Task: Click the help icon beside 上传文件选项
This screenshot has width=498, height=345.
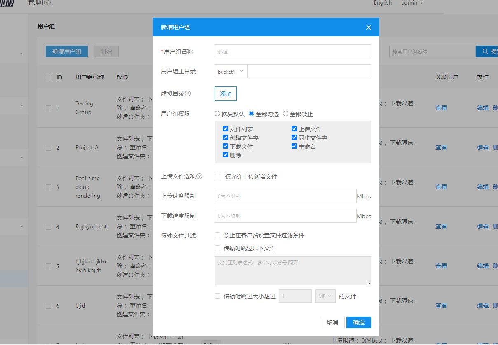Action: [x=199, y=176]
